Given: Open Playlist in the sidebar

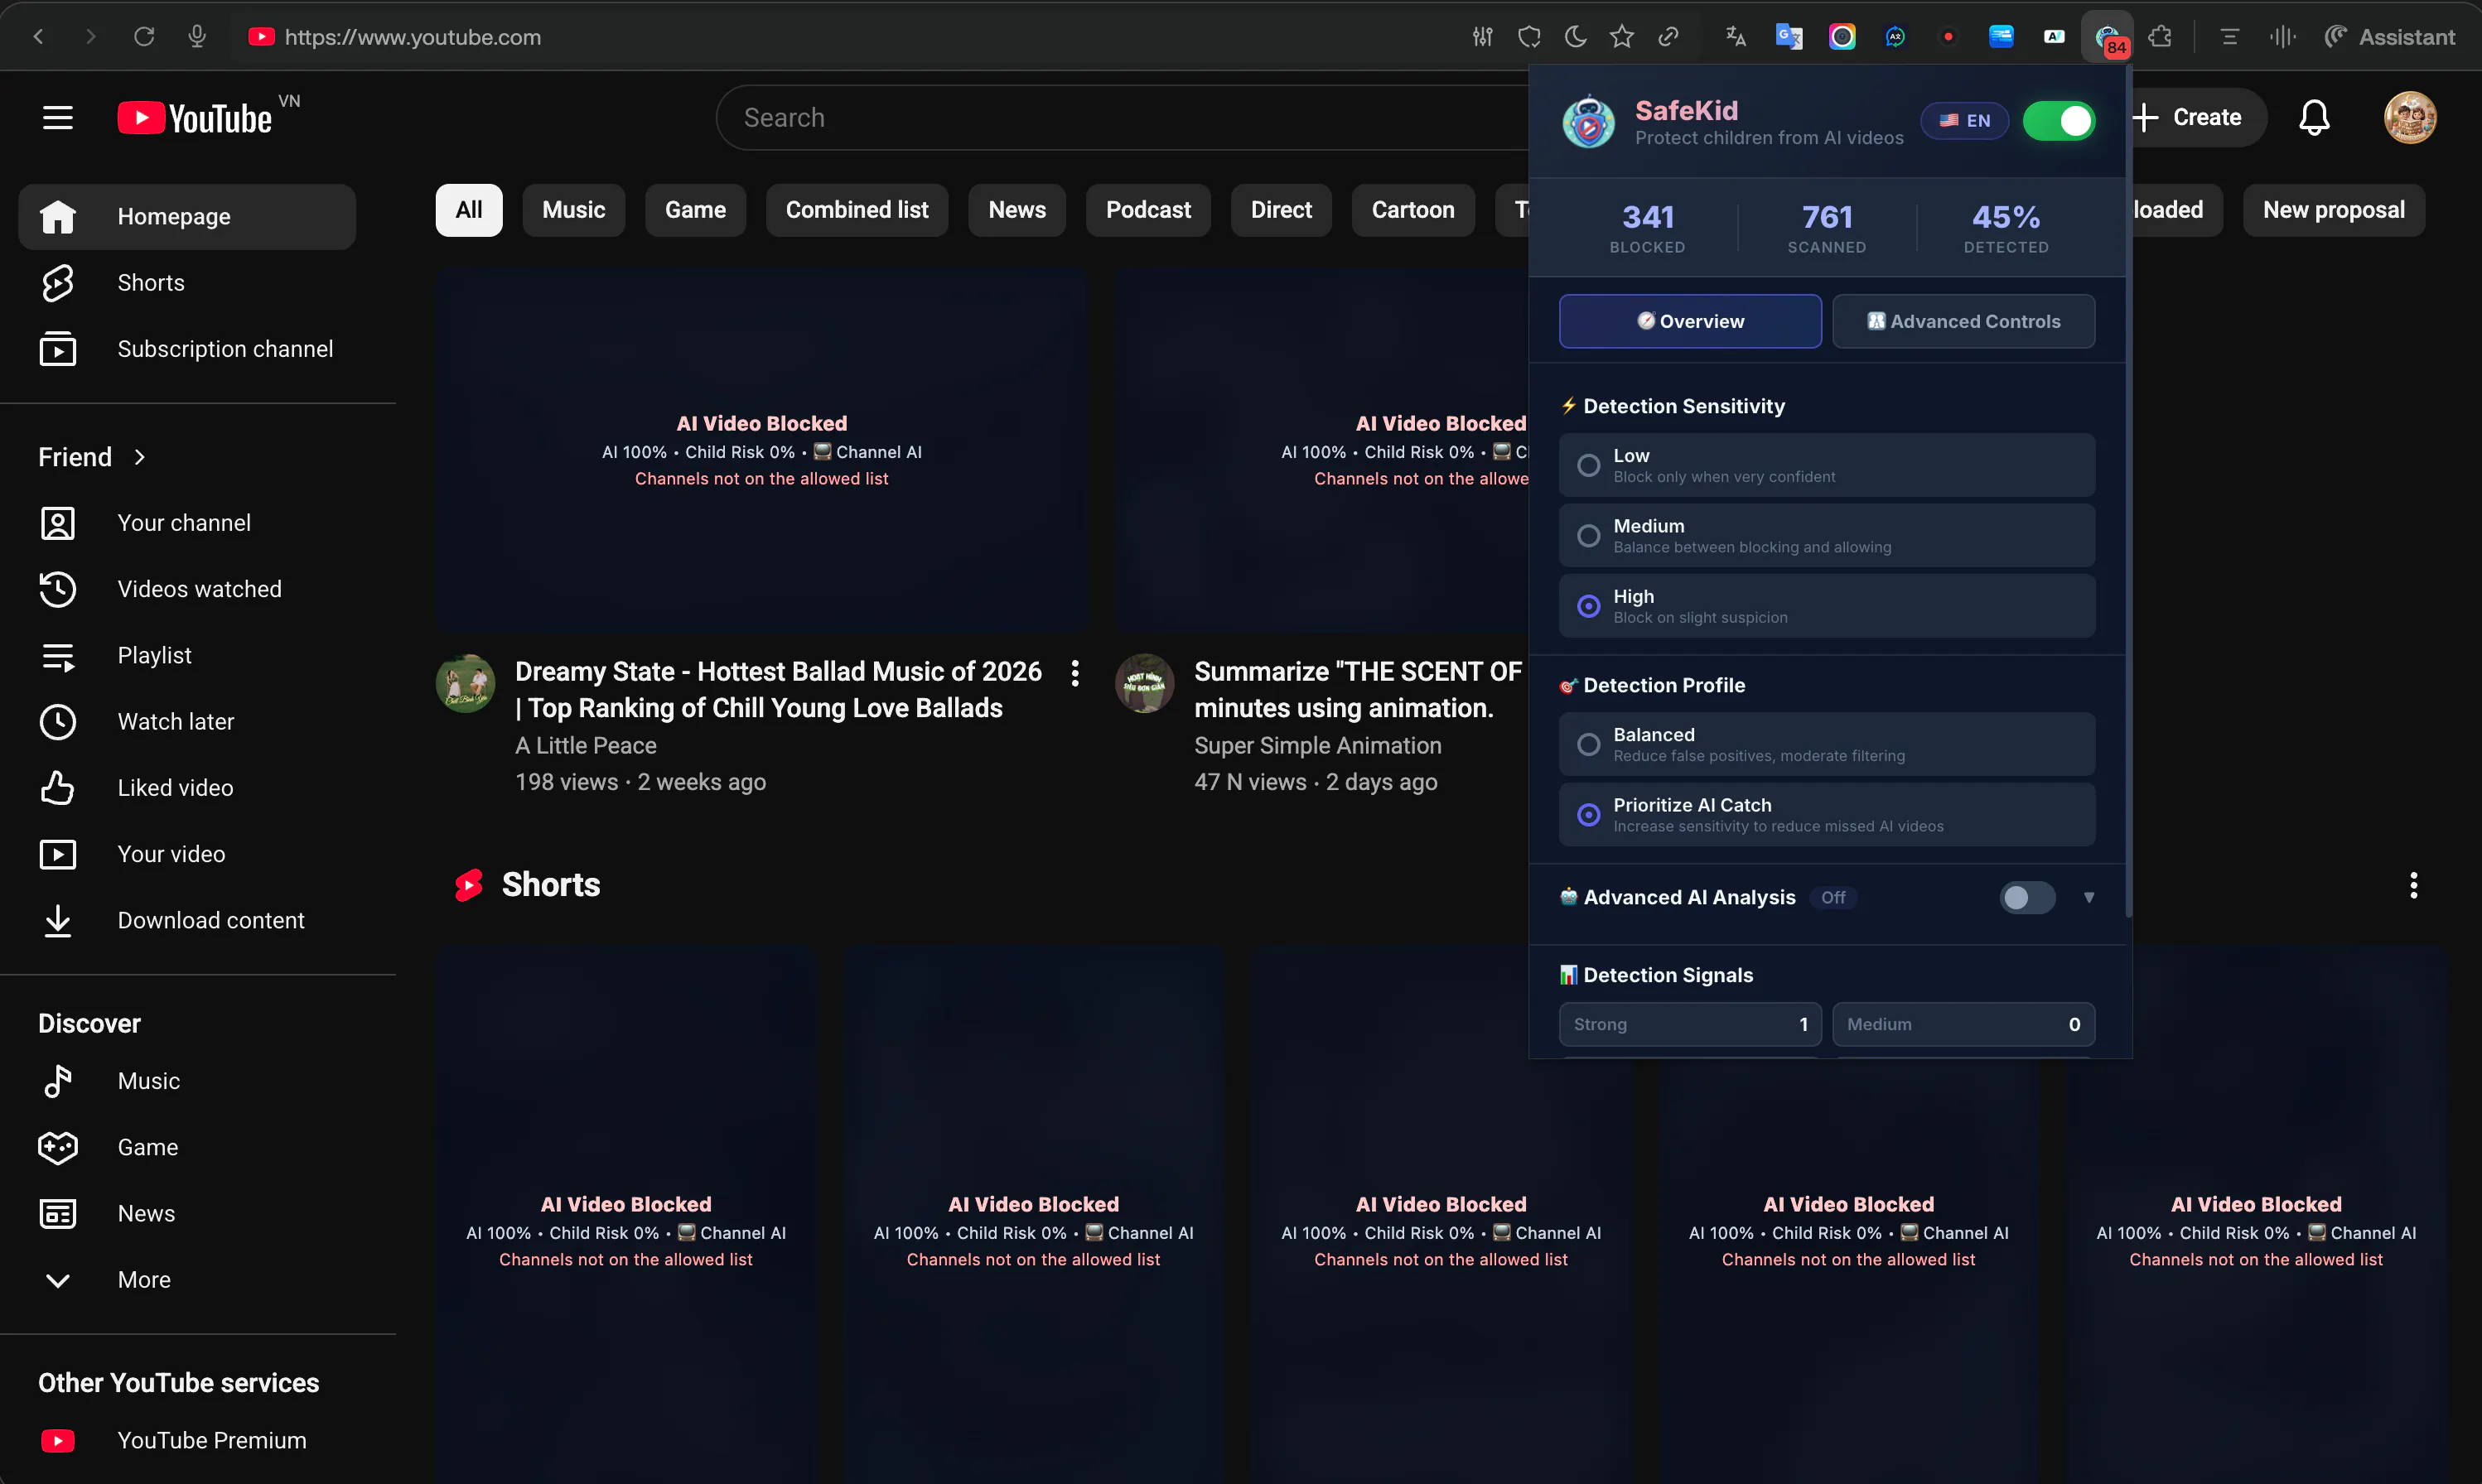Looking at the screenshot, I should pos(188,655).
